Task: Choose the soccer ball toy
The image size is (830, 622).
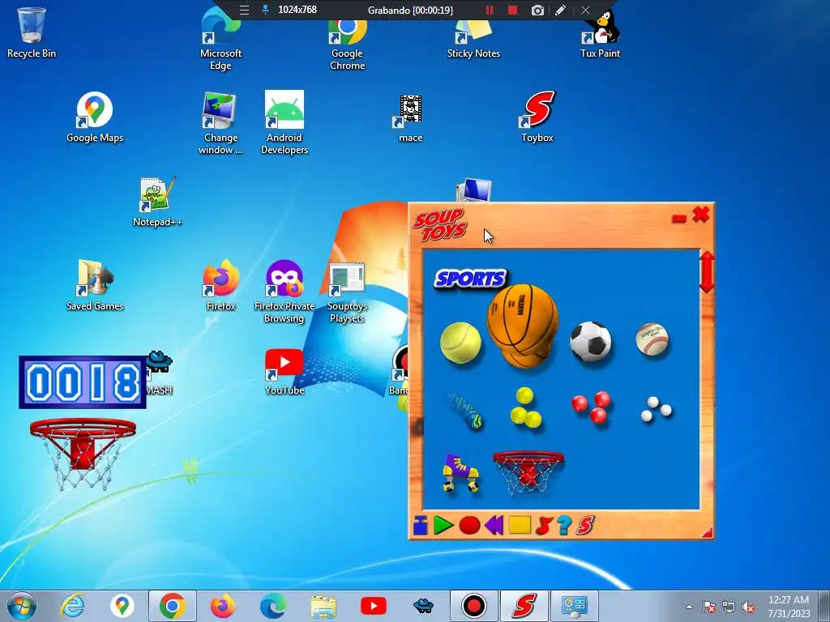Action: 591,342
